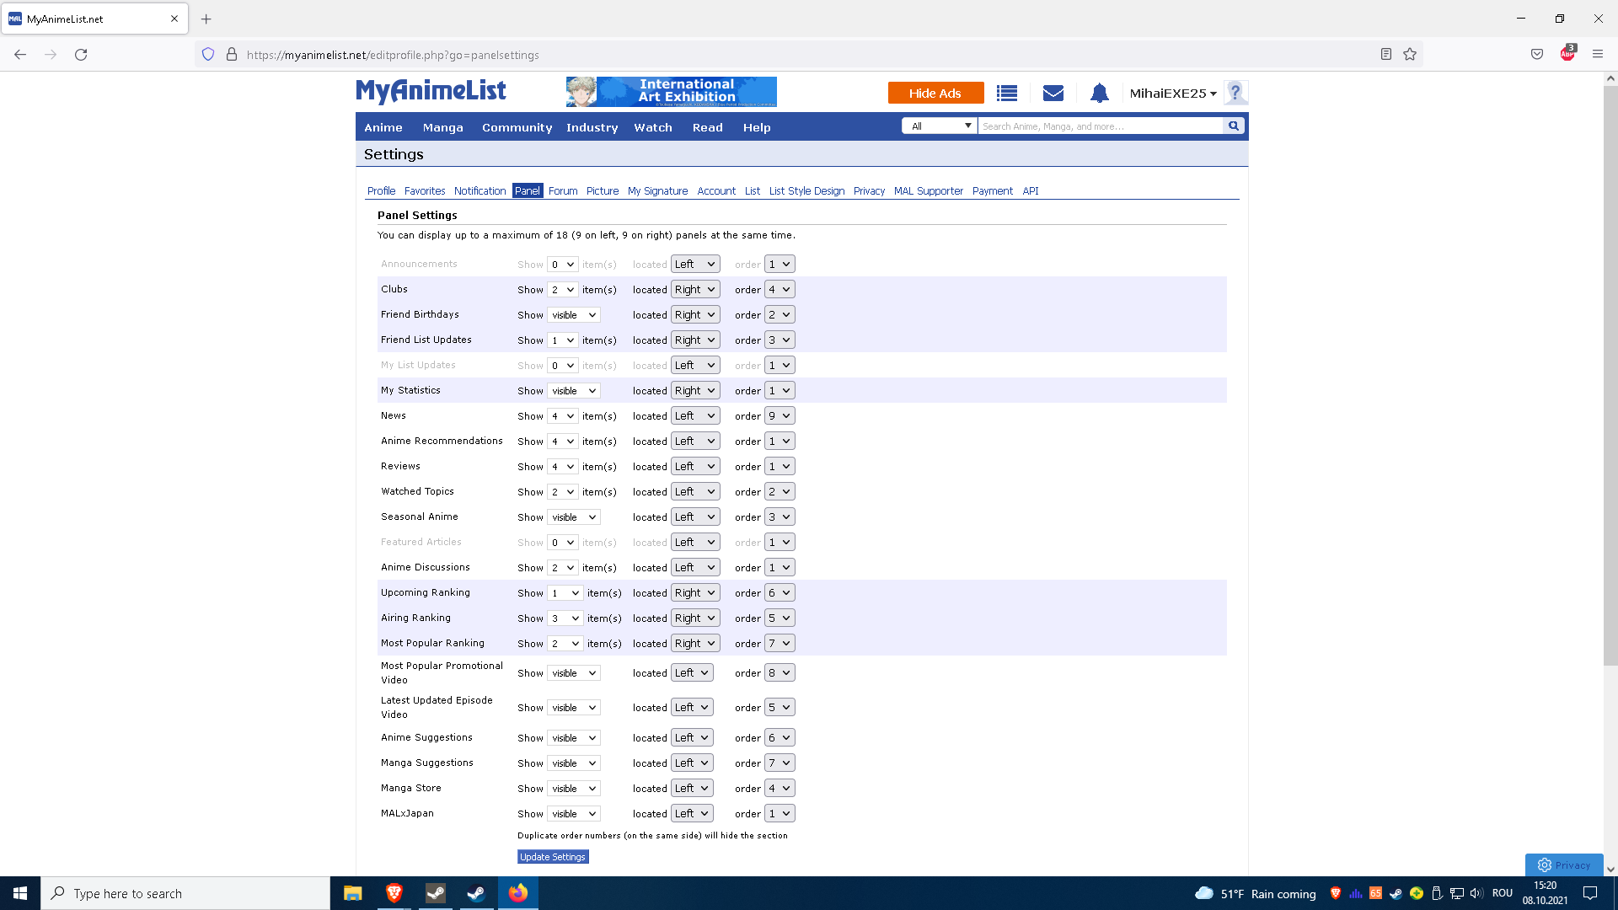
Task: Open the Privacy settings tab
Action: [869, 191]
